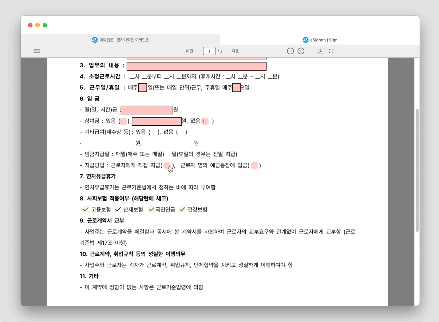This screenshot has width=439, height=322.
Task: Select 있음 option for 상여금
Action: tap(123, 121)
